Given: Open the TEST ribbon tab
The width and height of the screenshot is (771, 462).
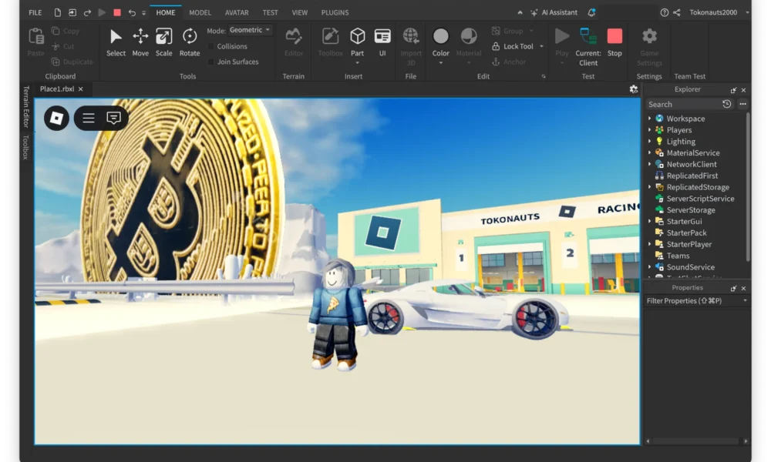Looking at the screenshot, I should pyautogui.click(x=270, y=12).
